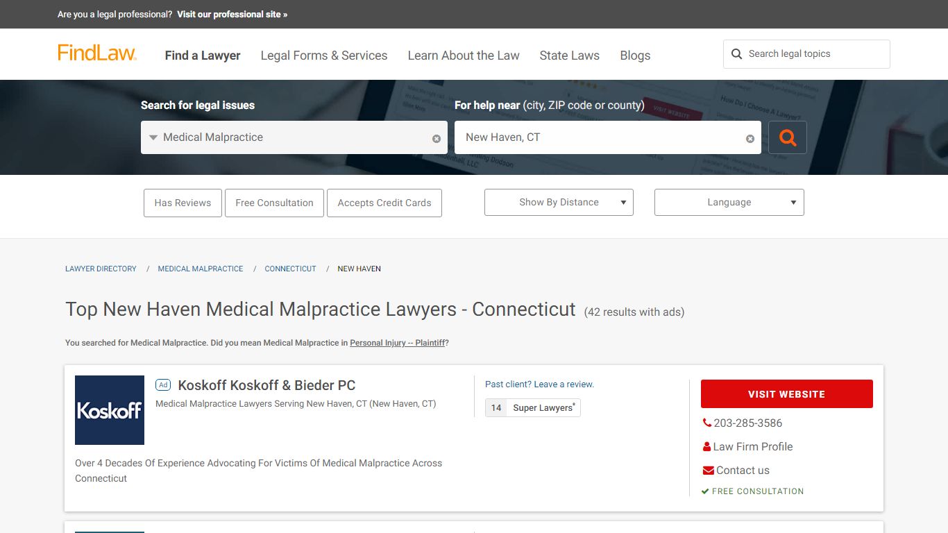Go to Connecticut breadcrumb
Screen dimensions: 948x533
[290, 269]
